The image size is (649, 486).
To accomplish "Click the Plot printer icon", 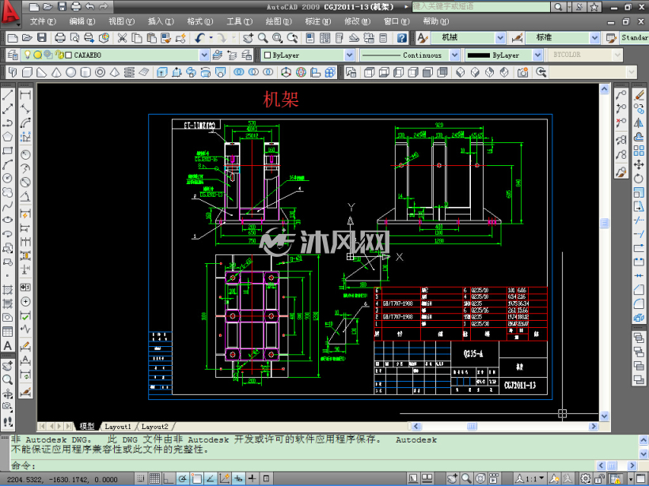I will (x=60, y=38).
